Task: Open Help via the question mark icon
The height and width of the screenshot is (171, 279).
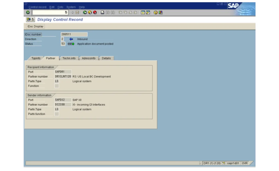Action: pyautogui.click(x=156, y=12)
